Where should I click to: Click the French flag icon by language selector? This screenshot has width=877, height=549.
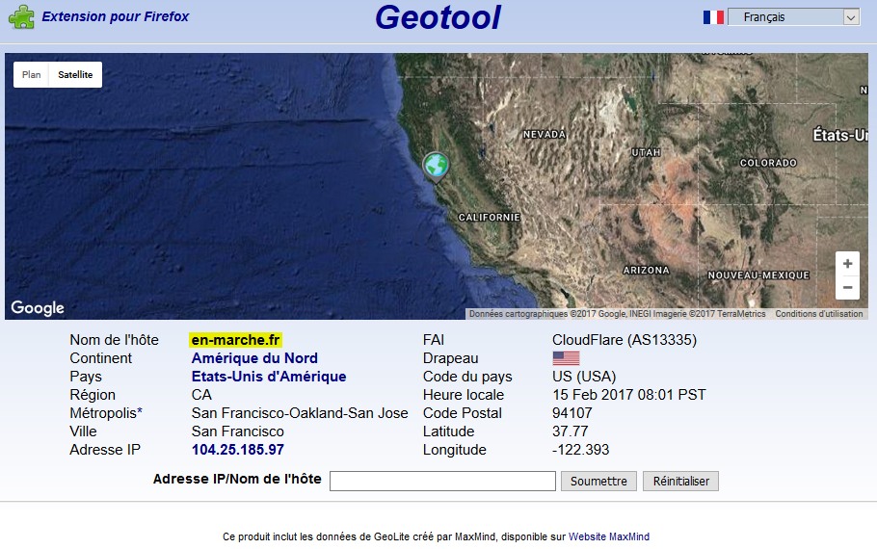click(x=713, y=17)
